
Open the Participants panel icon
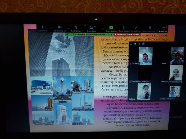(x=91, y=27)
